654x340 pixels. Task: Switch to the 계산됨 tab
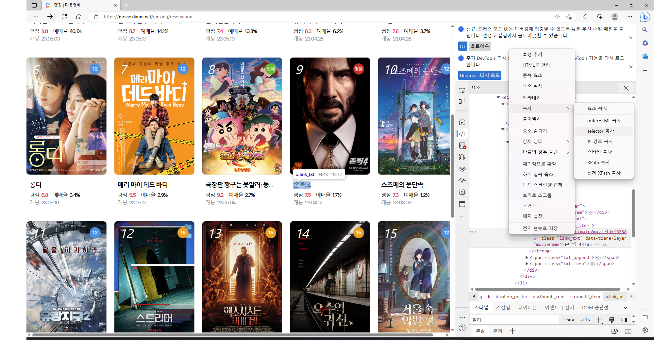(x=503, y=308)
